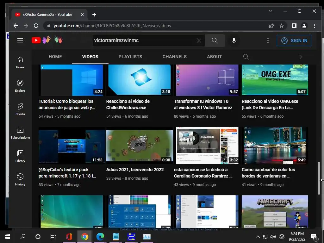Open taskbar search magnifier
The height and width of the screenshot is (243, 324).
[23, 237]
